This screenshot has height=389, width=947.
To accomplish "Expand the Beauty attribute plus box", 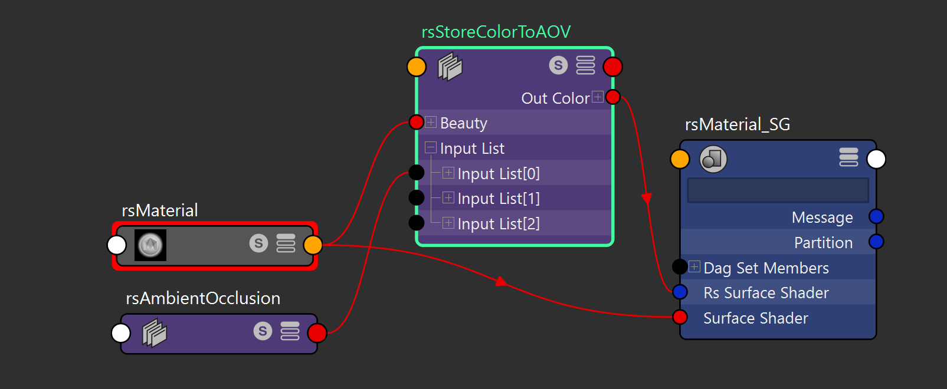I will 431,123.
